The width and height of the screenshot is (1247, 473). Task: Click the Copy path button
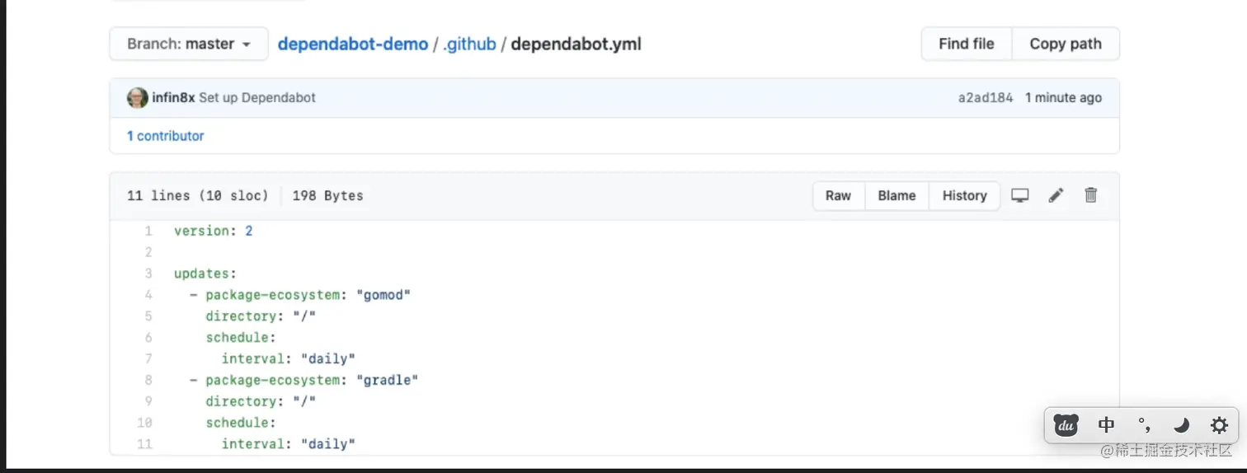1066,44
